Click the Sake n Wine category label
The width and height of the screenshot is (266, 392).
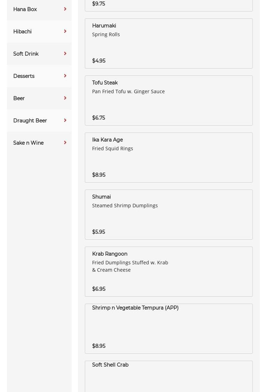pyautogui.click(x=29, y=143)
